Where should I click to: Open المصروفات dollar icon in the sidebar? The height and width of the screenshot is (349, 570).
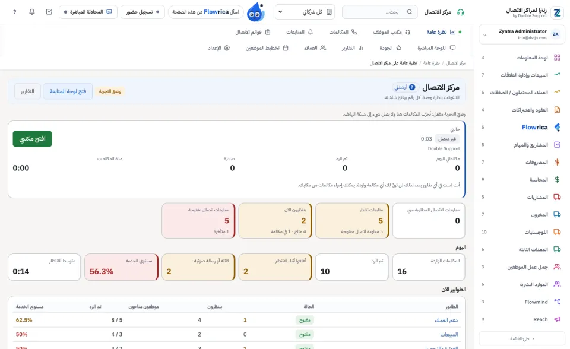pyautogui.click(x=557, y=162)
